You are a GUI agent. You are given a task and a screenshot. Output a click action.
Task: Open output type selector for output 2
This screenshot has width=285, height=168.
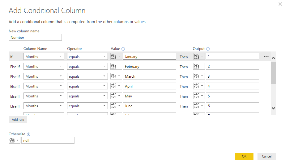click(199, 66)
